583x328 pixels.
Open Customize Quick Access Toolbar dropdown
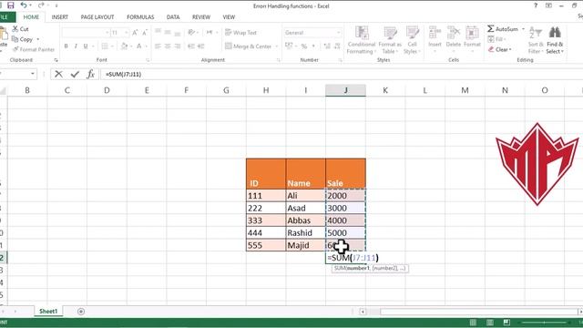point(56,5)
